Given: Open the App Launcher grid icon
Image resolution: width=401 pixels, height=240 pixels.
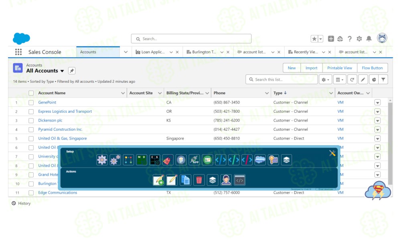Looking at the screenshot, I should coord(18,52).
